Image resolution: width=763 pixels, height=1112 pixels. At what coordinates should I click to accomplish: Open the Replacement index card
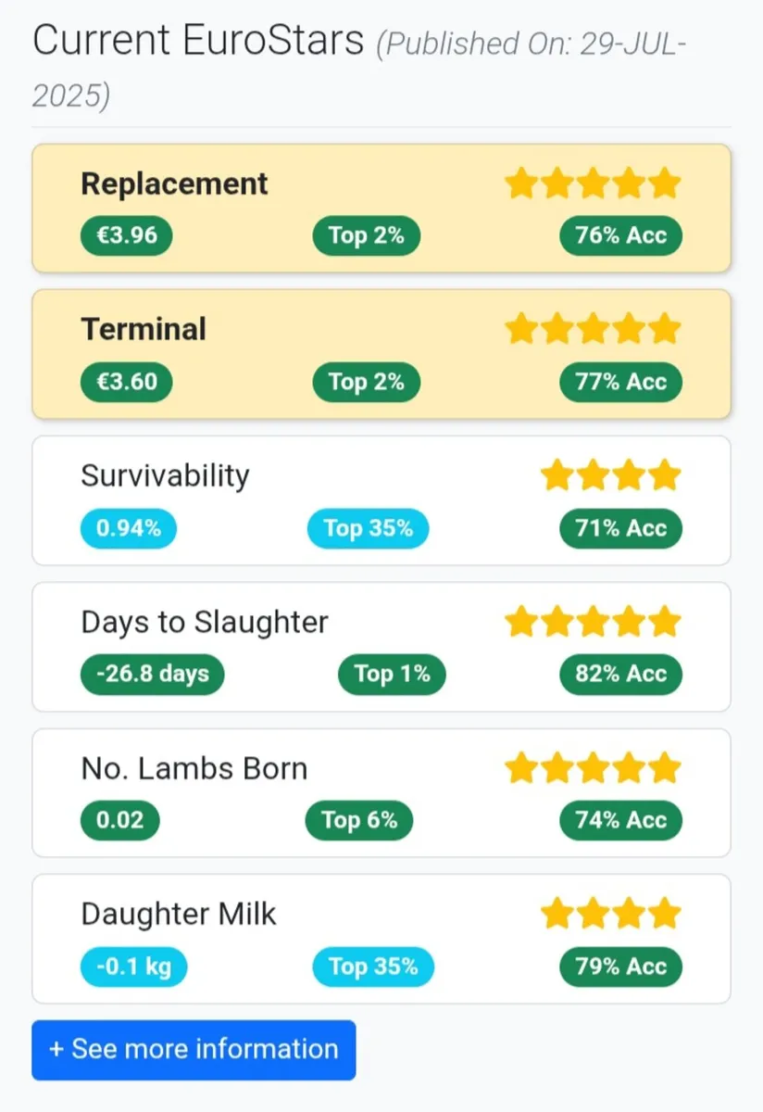click(381, 208)
